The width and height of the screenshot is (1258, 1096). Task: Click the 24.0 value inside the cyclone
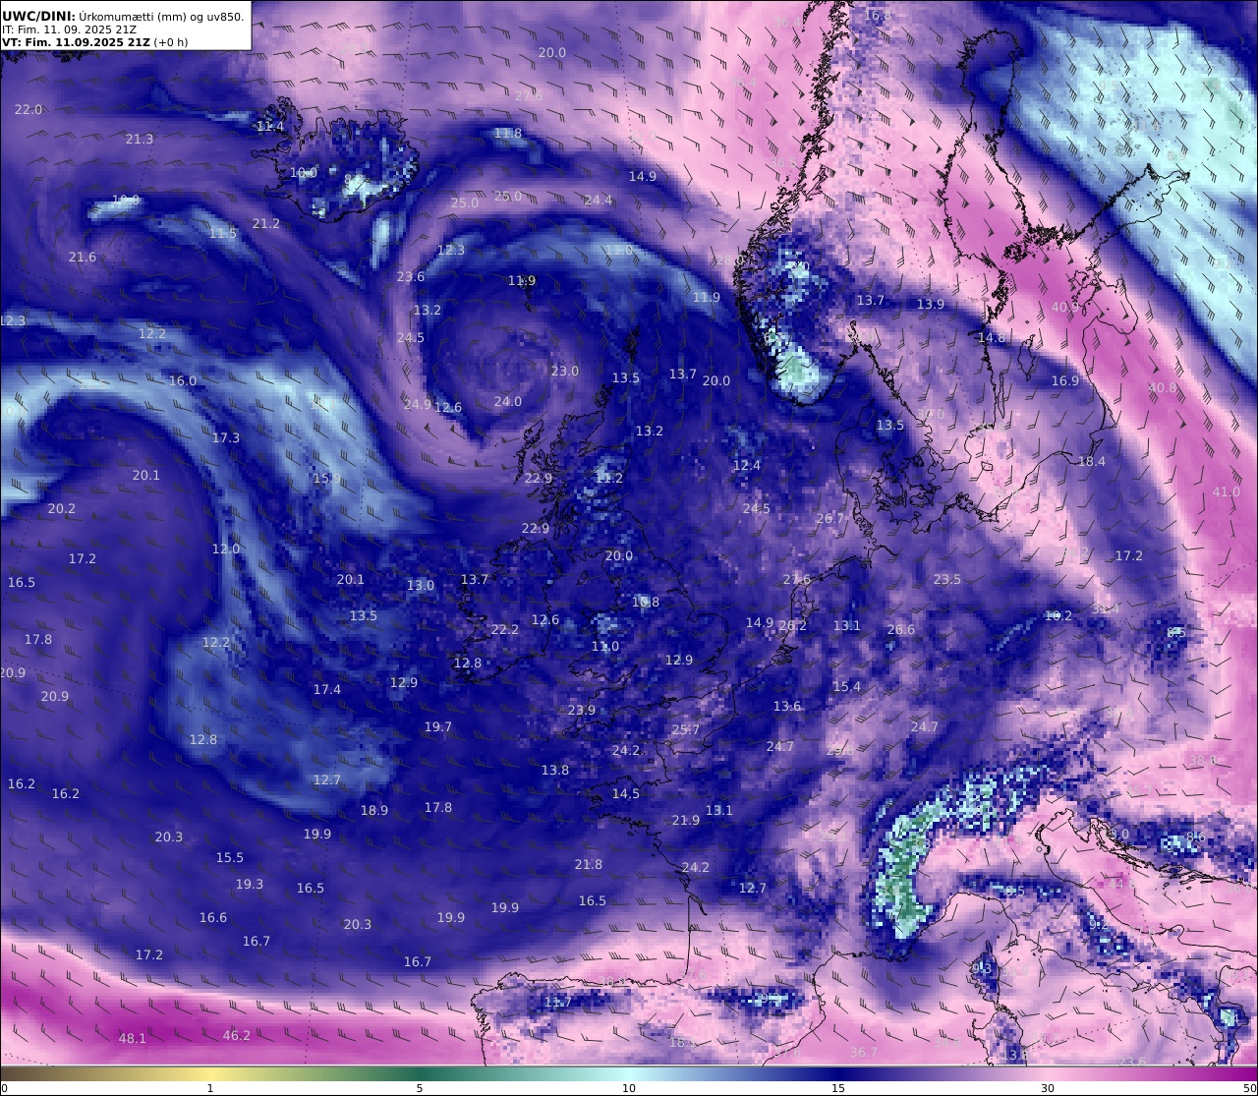click(x=508, y=401)
